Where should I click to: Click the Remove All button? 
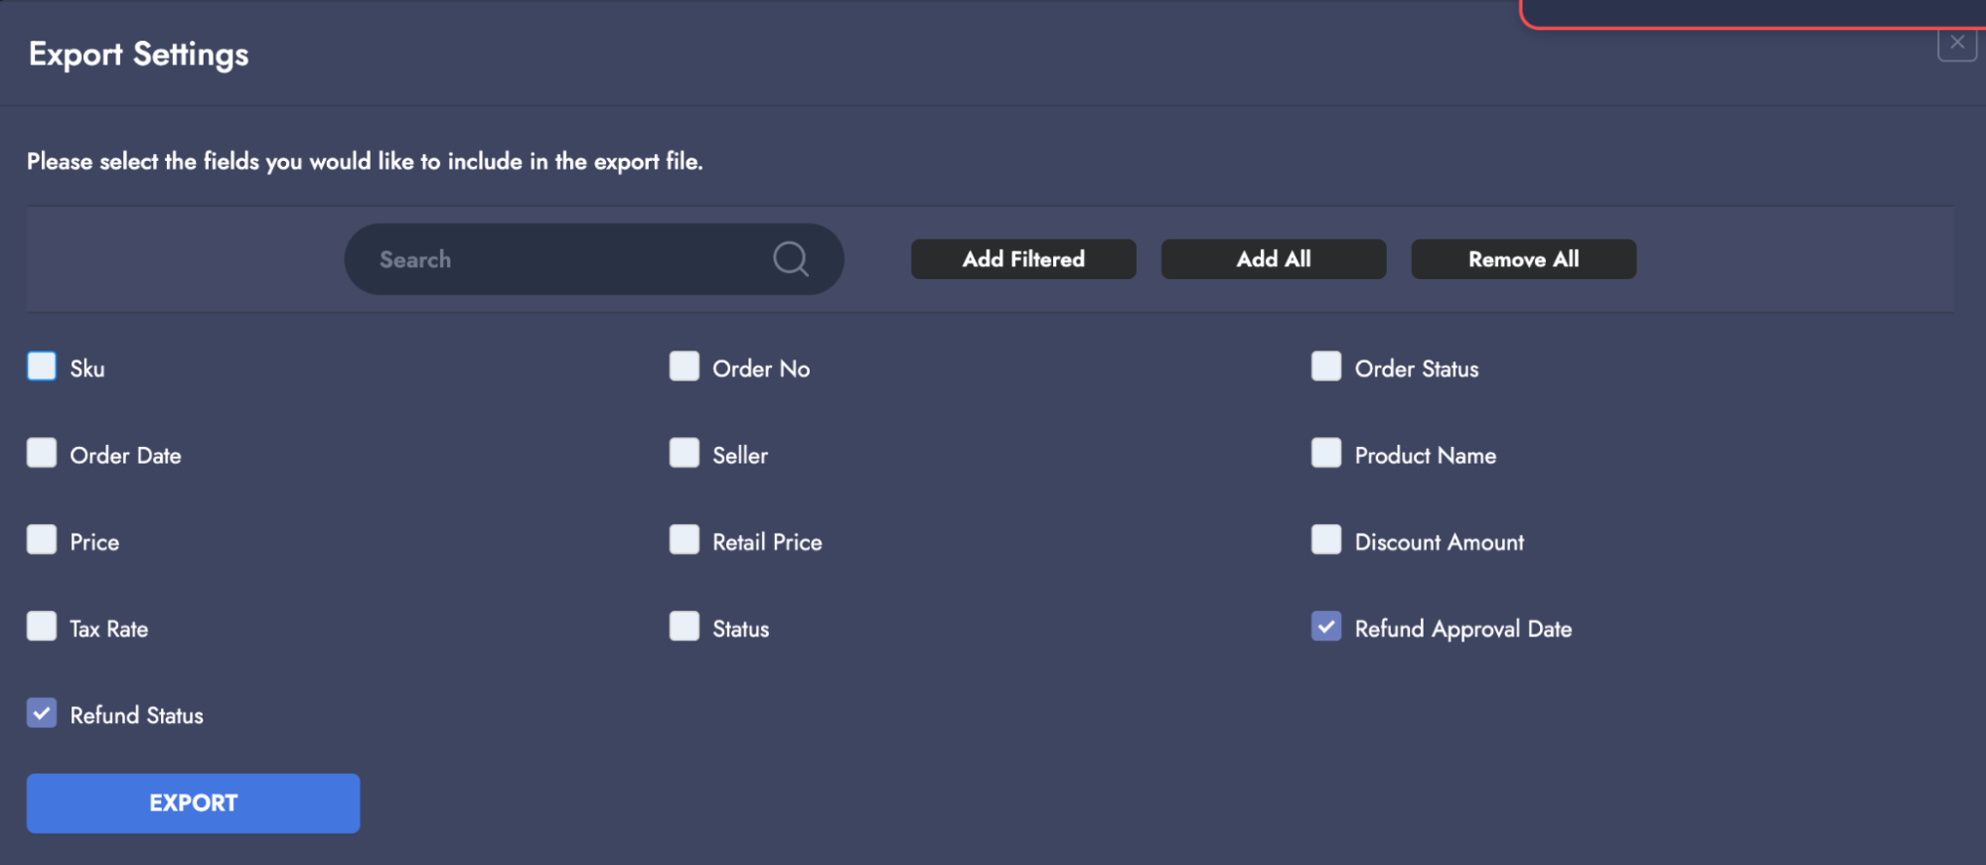coord(1523,259)
